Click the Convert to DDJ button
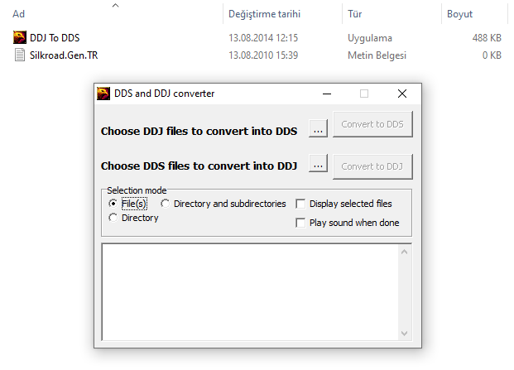 (x=372, y=166)
